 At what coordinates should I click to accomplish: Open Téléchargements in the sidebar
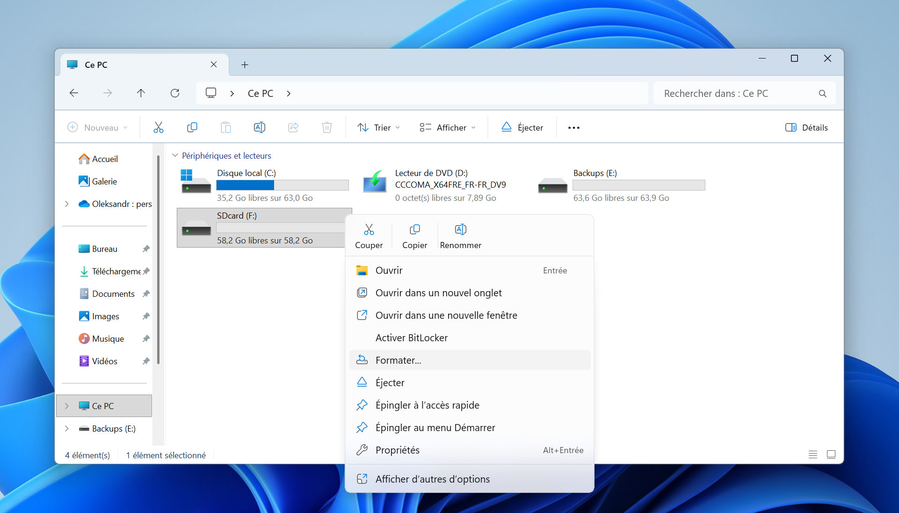point(116,271)
